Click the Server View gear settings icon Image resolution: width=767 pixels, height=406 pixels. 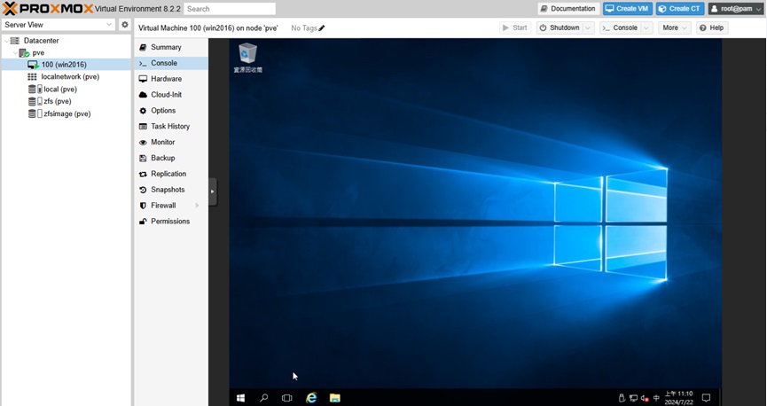(x=125, y=25)
